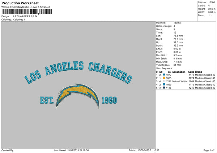Click the Natural White description
217x153 pixels.
click(180, 82)
